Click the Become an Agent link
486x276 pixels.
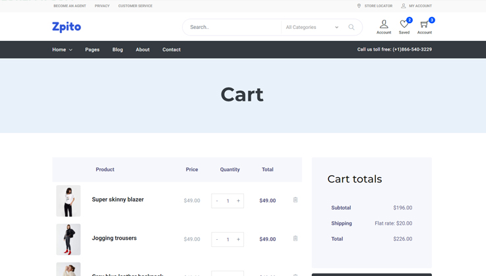[70, 6]
